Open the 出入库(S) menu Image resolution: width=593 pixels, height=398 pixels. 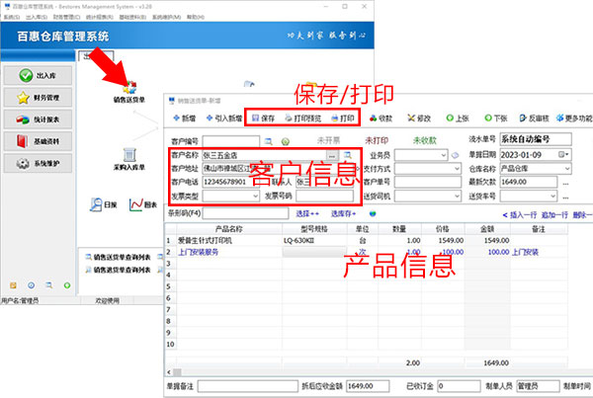(x=37, y=17)
